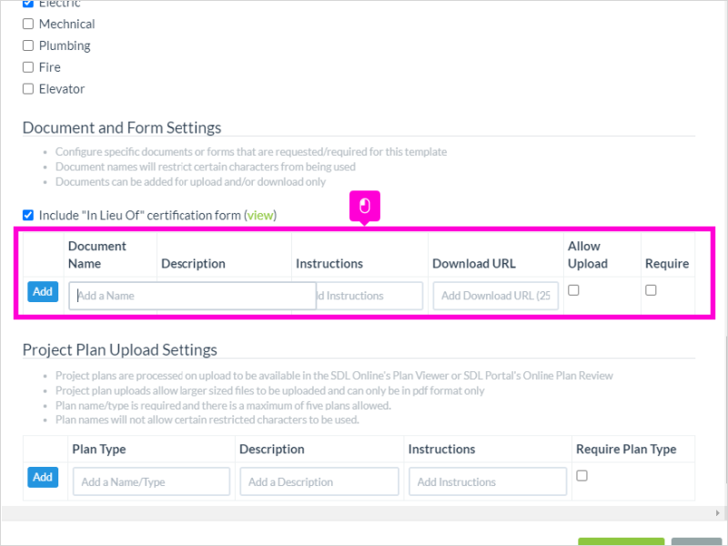
Task: Toggle the Require checkbox for documents
Action: [651, 290]
